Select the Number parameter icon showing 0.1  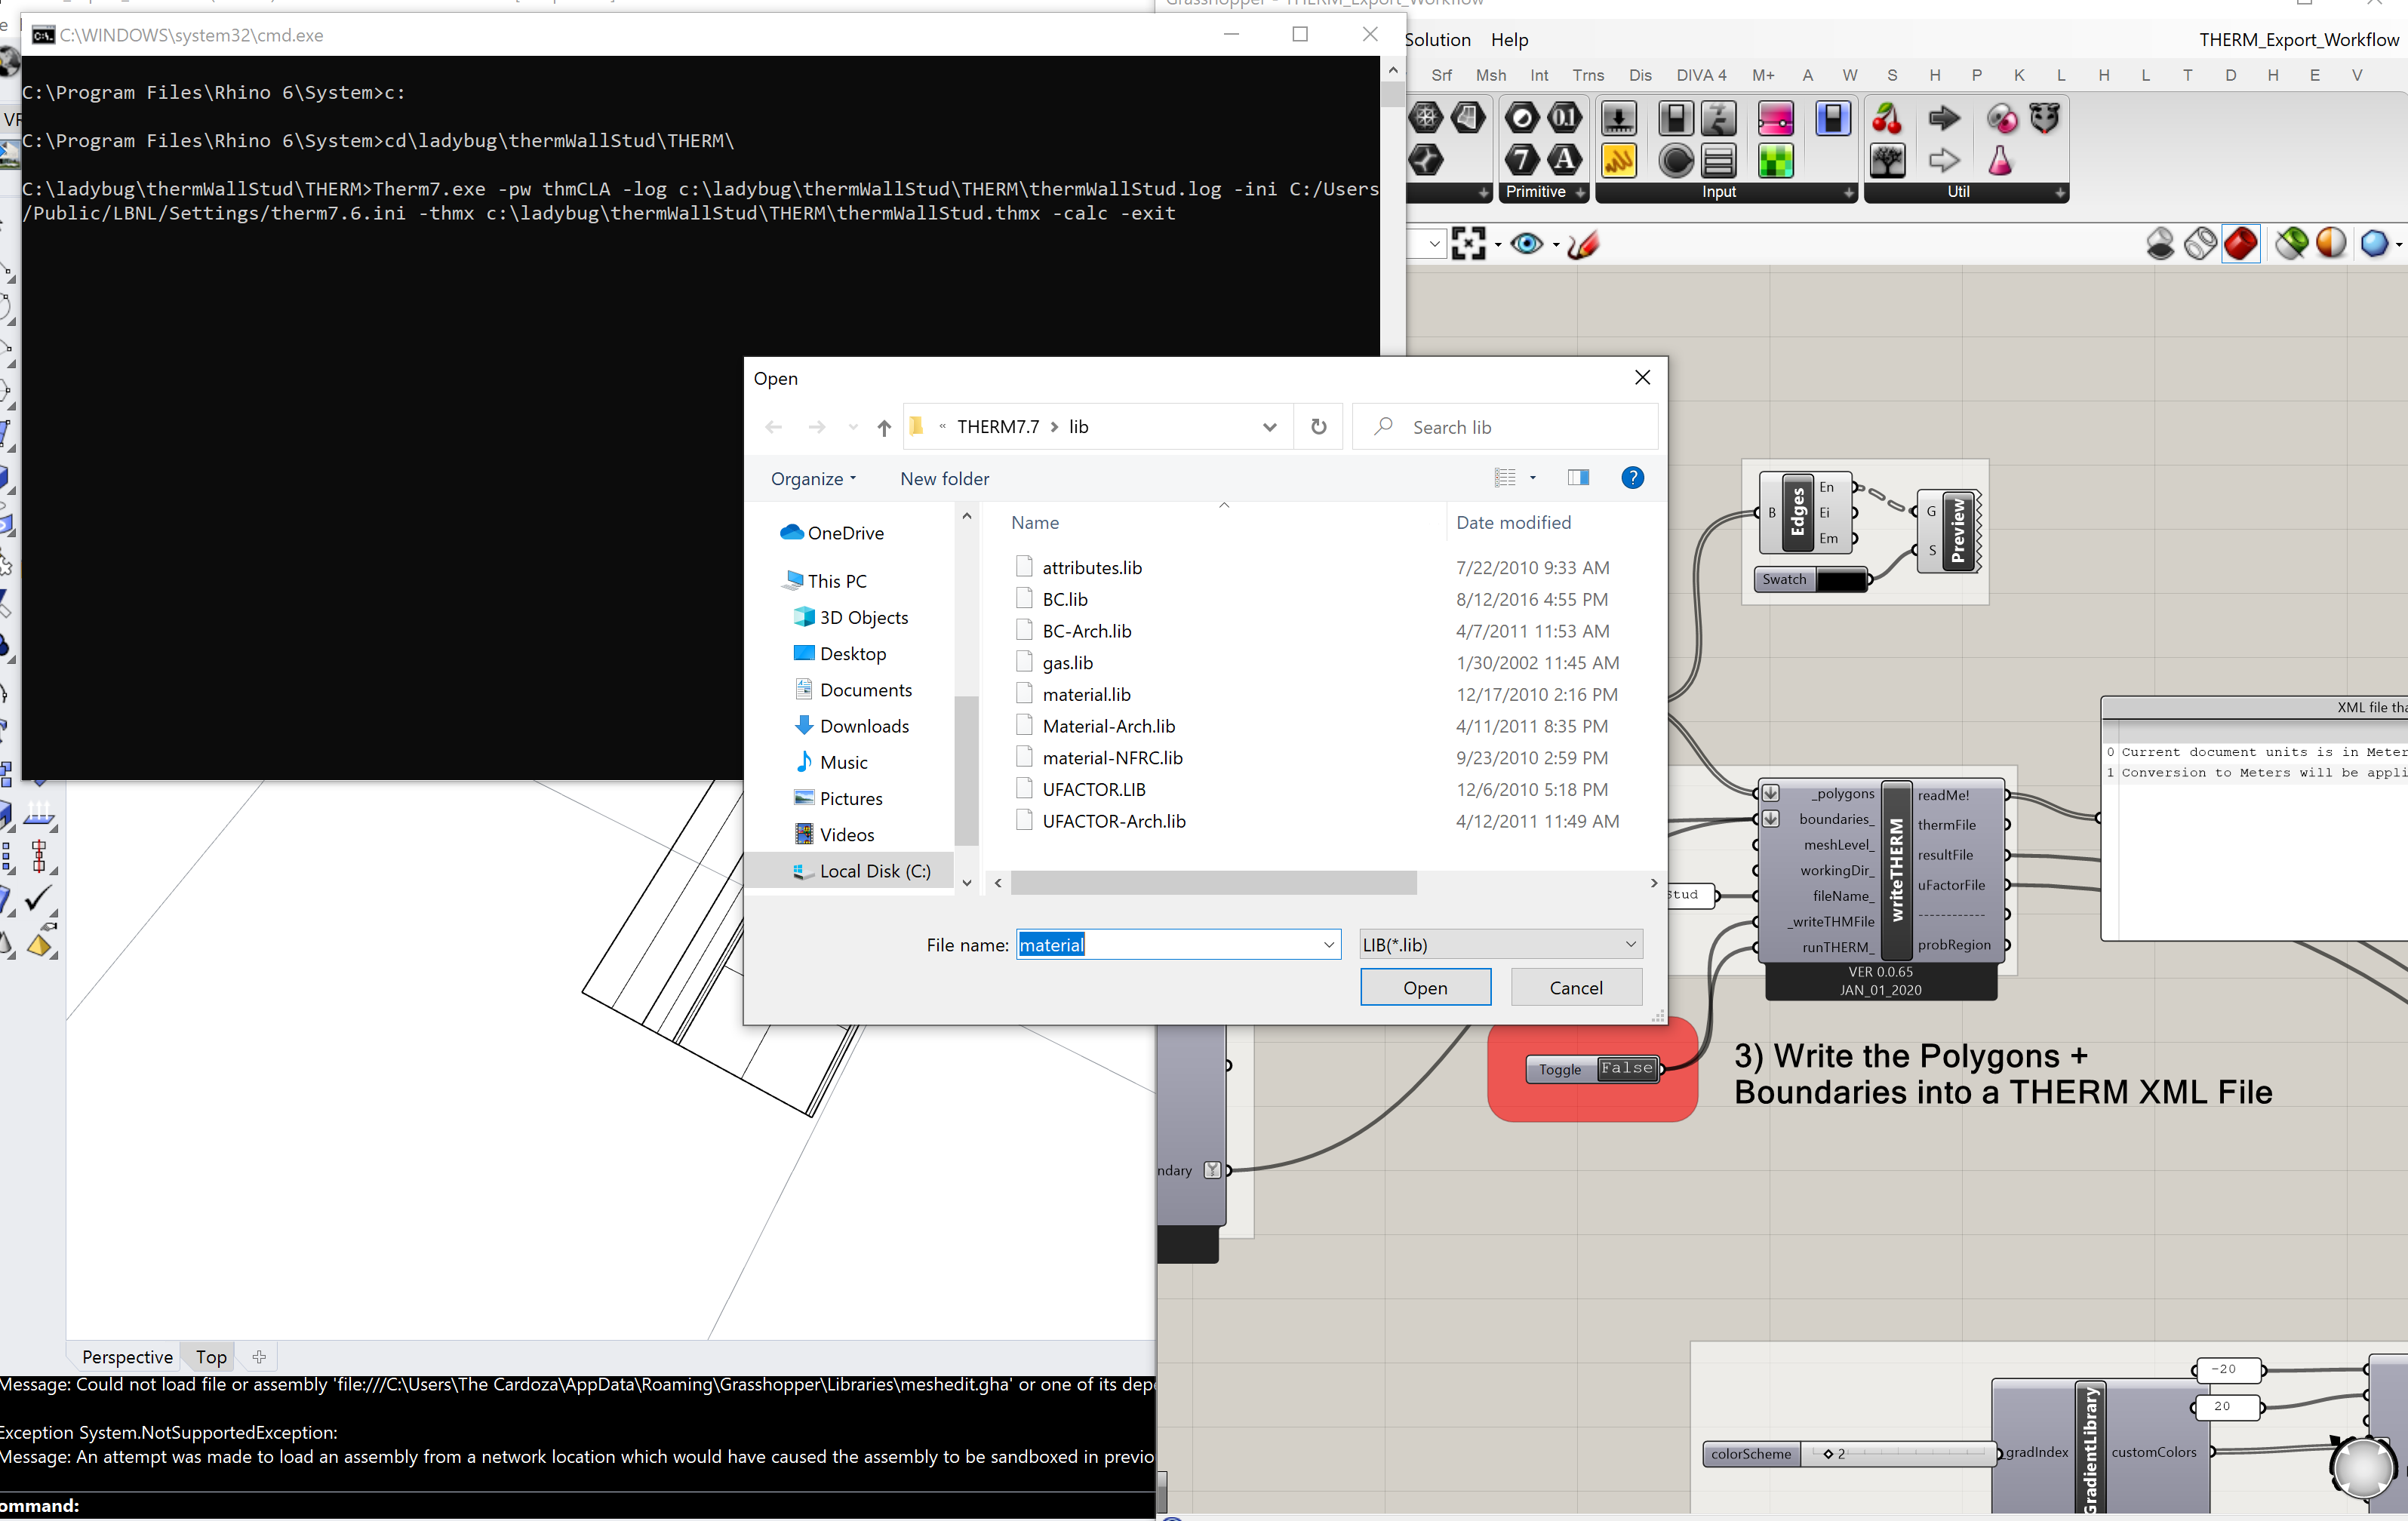click(x=1565, y=118)
